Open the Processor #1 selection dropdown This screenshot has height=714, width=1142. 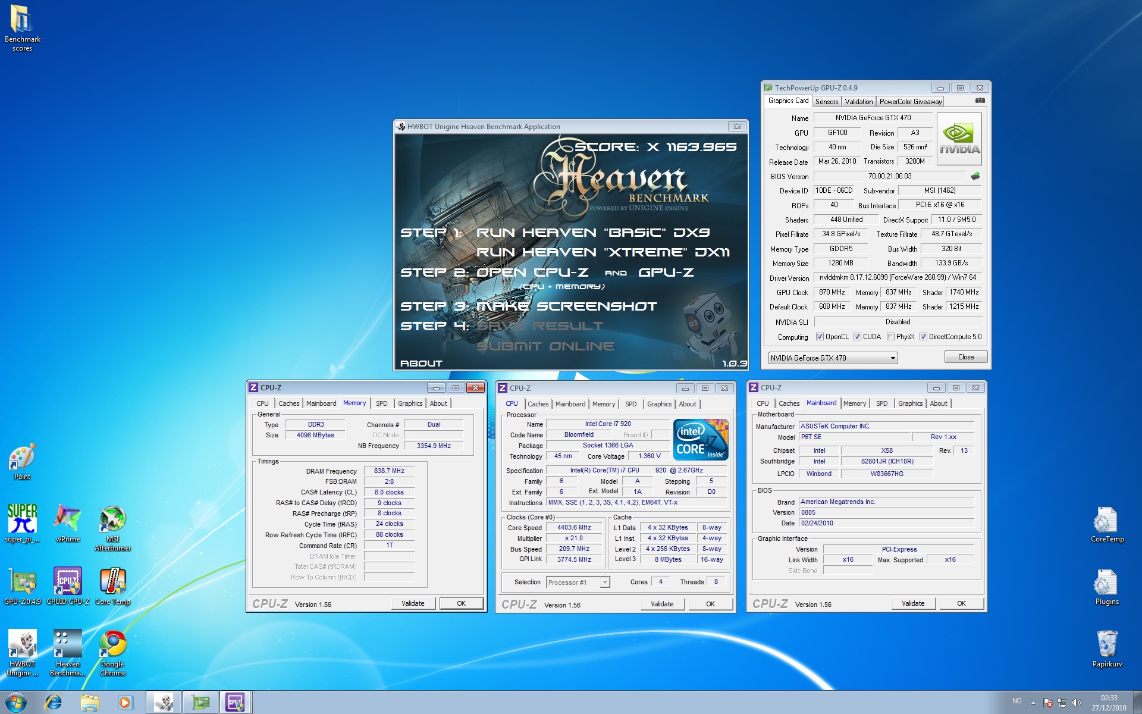point(578,583)
